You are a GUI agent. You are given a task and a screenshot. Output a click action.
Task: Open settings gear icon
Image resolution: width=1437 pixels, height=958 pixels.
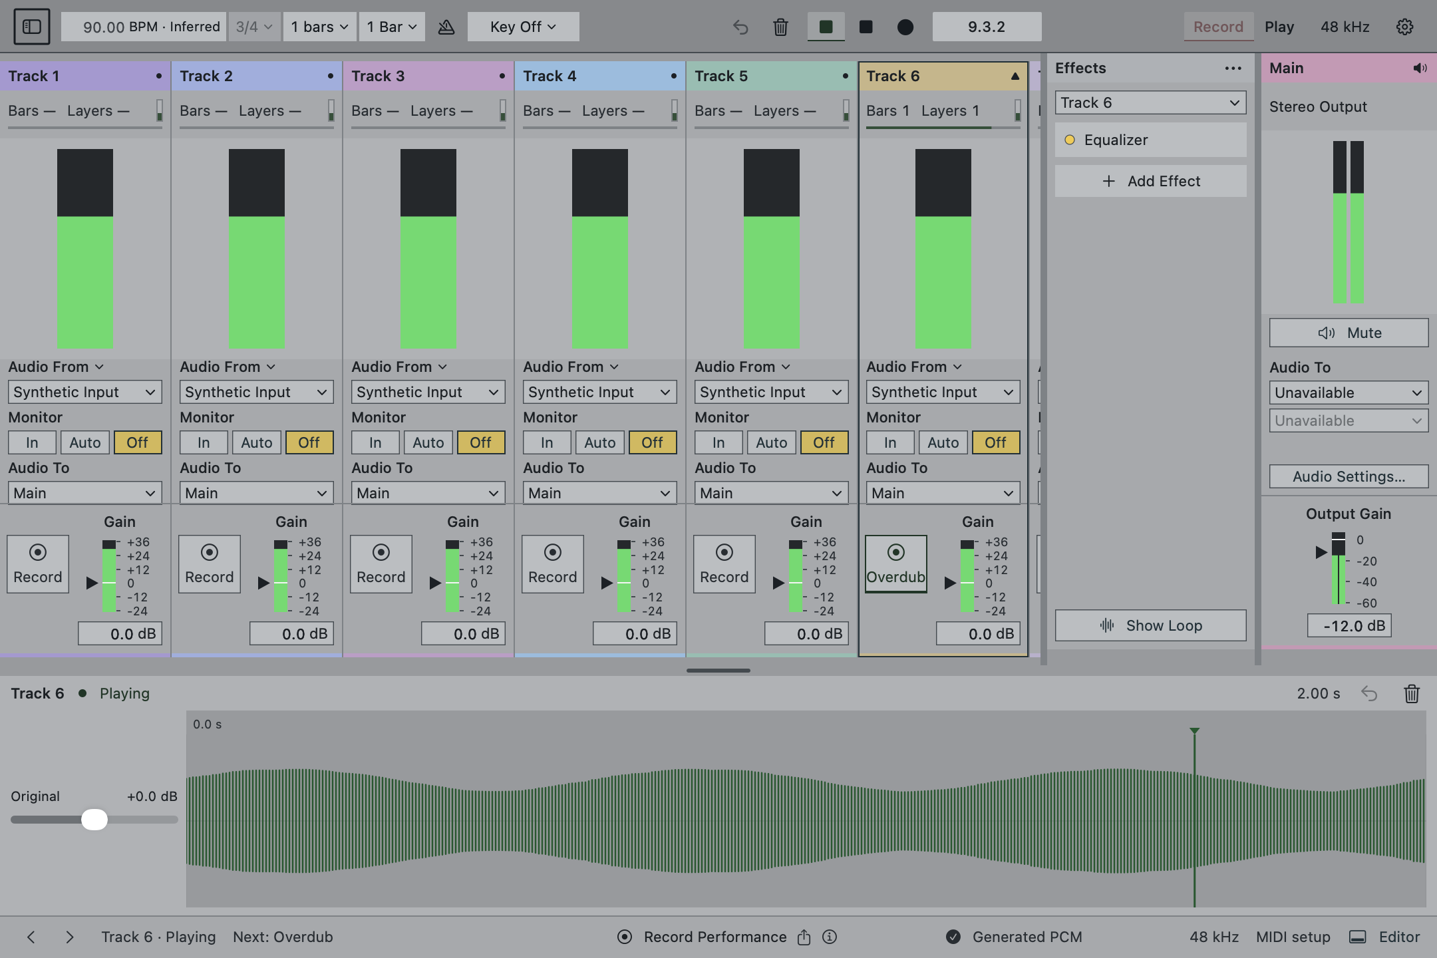1404,27
